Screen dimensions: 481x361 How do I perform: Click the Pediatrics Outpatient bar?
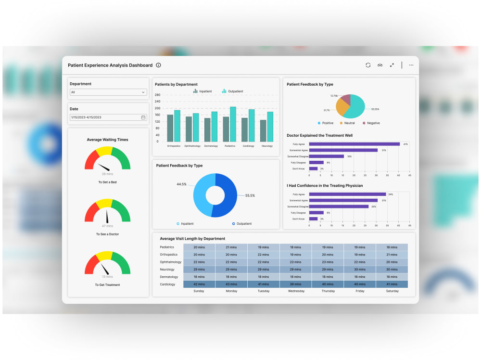[233, 124]
